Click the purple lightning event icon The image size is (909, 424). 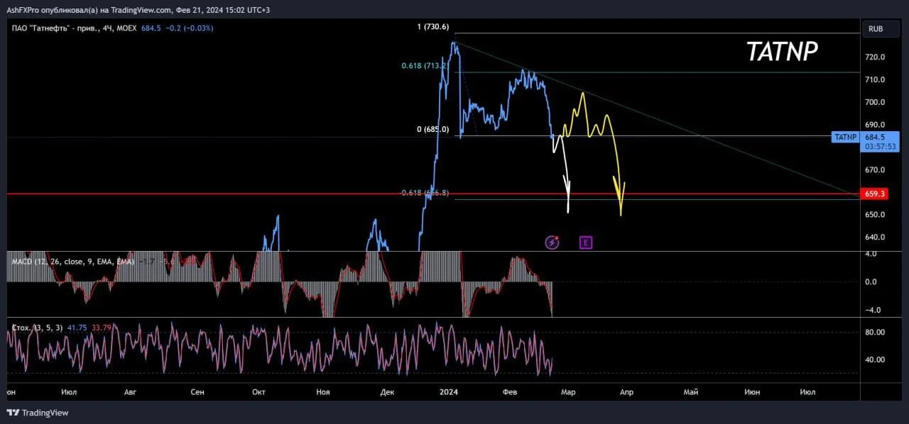click(552, 242)
